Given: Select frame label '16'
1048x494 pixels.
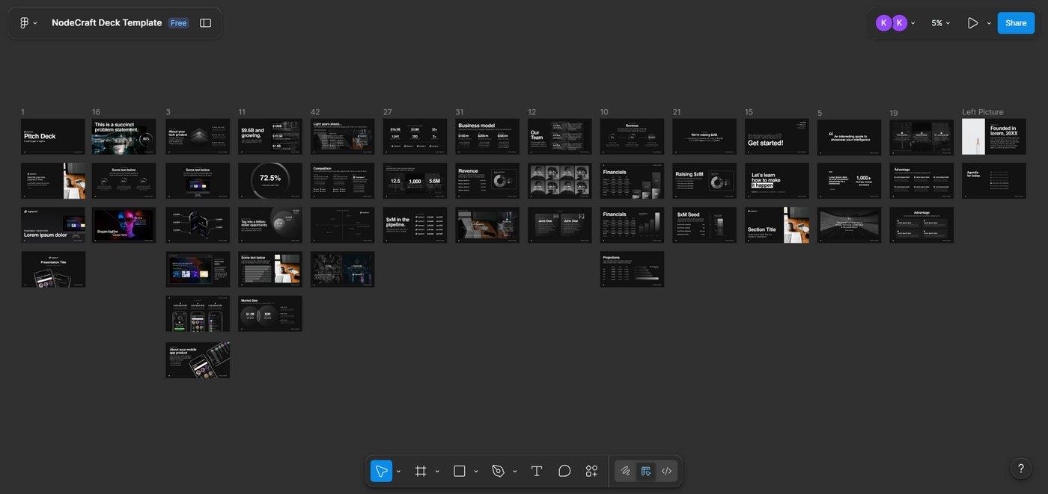Looking at the screenshot, I should tap(96, 112).
